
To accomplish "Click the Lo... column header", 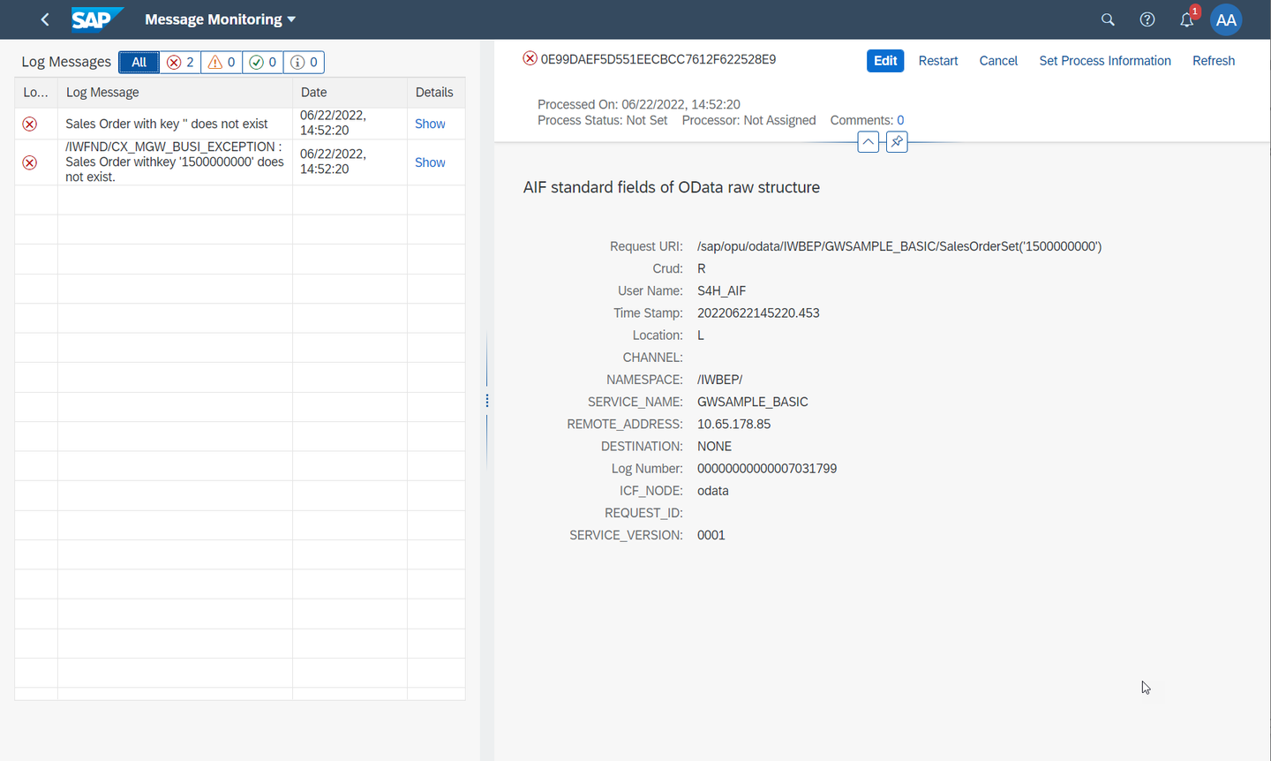I will click(x=36, y=92).
